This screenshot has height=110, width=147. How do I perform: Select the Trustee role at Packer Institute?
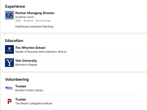pos(21,99)
